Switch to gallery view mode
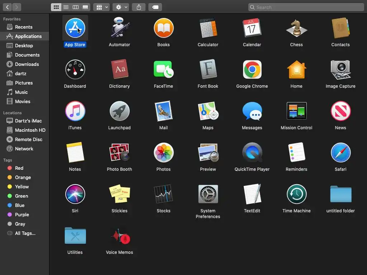Viewport: 367px width, 275px height. 85,7
